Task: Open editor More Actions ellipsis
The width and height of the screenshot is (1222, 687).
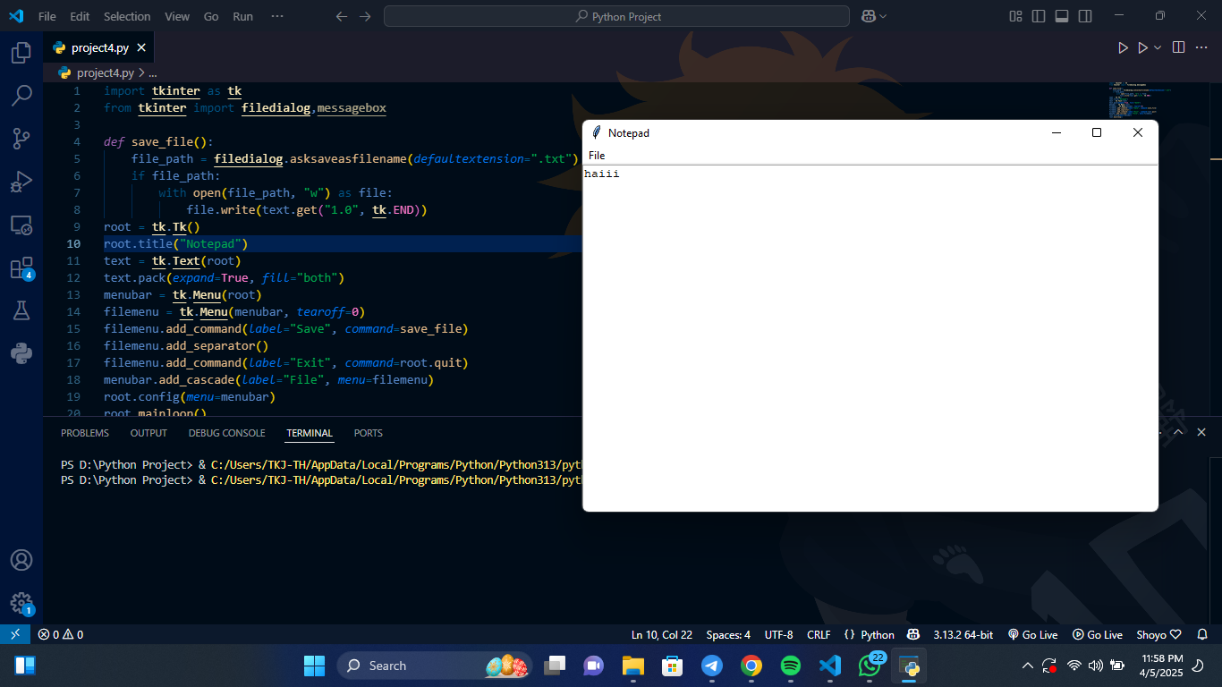Action: (1203, 47)
